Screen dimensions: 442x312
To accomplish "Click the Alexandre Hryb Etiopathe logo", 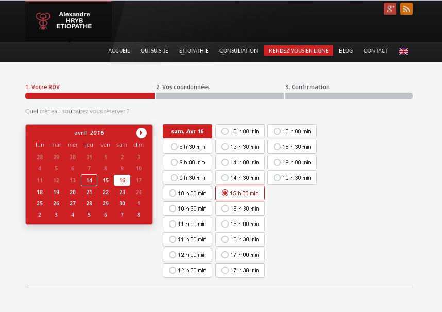I will [x=69, y=21].
